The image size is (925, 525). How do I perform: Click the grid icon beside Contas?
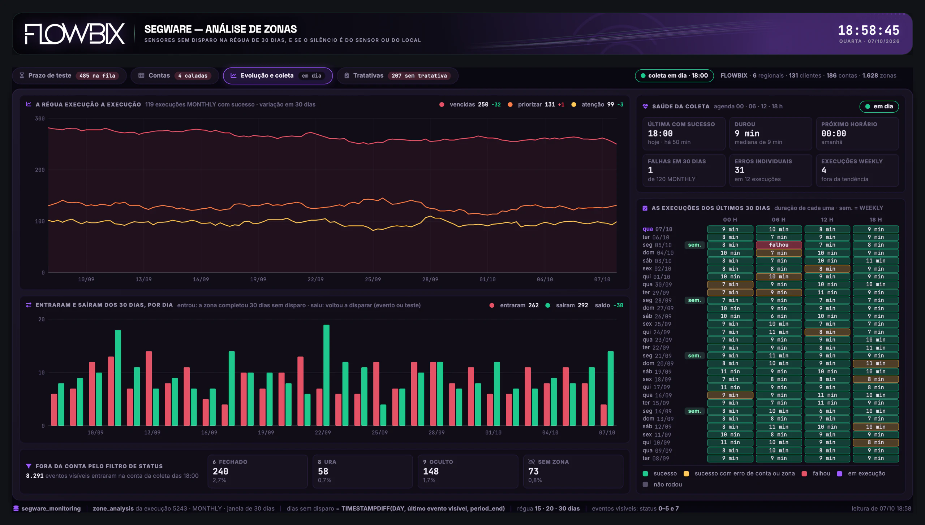pos(141,75)
